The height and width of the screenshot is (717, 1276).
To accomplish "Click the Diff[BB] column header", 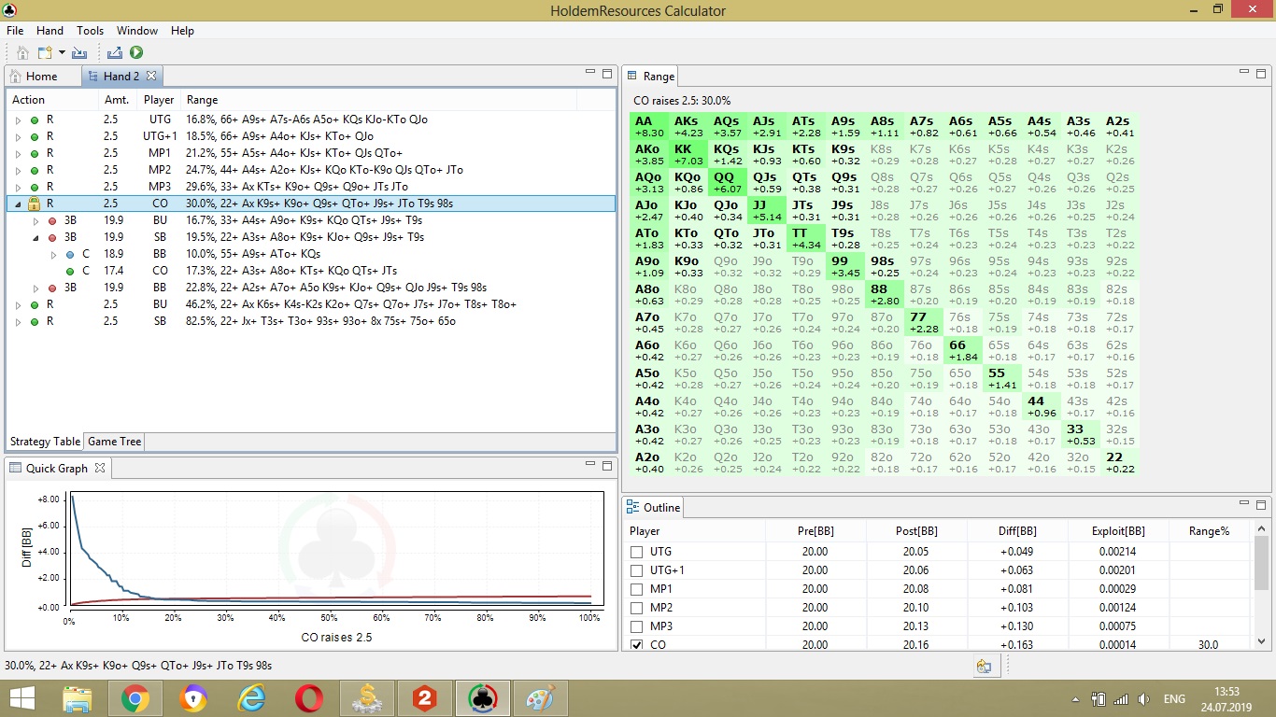I will tap(1017, 531).
